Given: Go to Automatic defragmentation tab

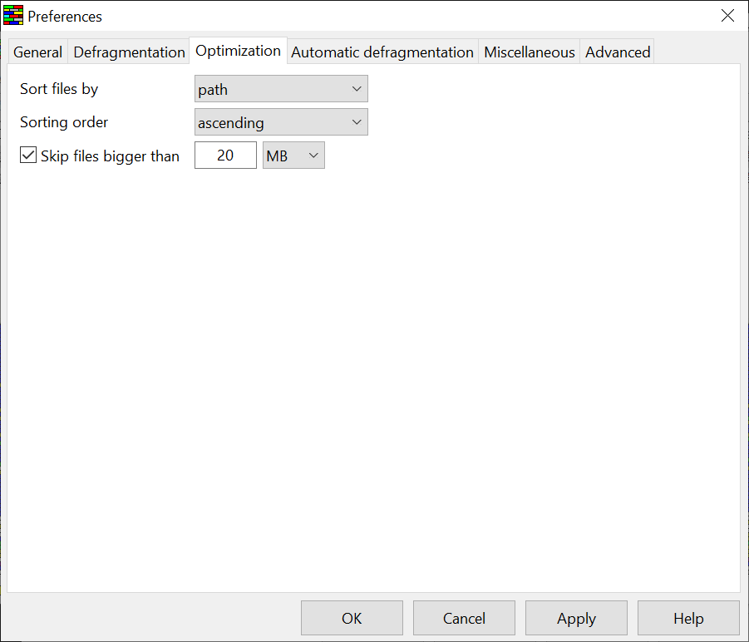Looking at the screenshot, I should pos(382,52).
